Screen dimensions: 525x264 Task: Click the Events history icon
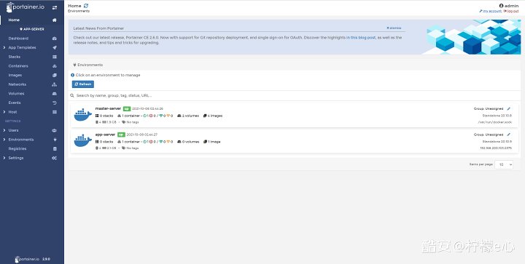[x=54, y=103]
